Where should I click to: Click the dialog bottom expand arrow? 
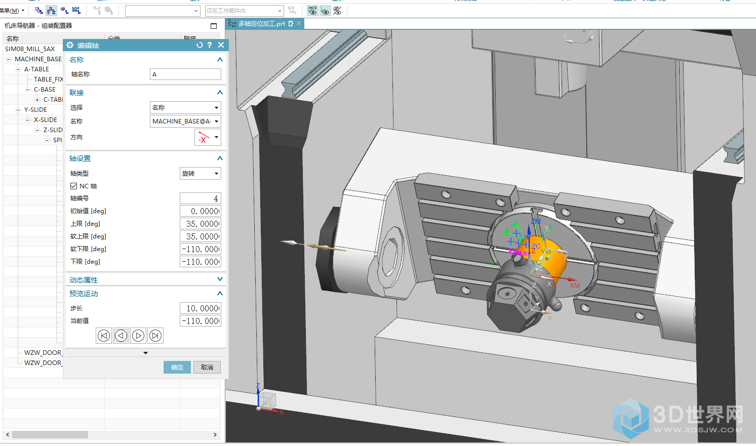pos(146,353)
